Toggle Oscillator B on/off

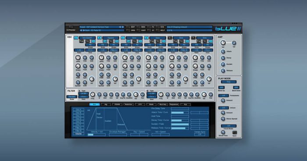pyautogui.click(x=100, y=38)
